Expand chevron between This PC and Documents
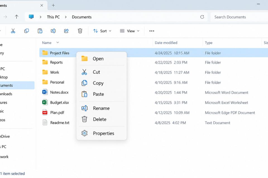 (x=66, y=17)
